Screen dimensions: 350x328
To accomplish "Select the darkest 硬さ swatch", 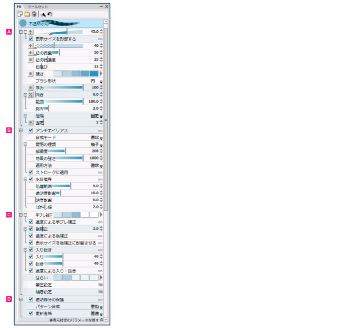I will (x=94, y=73).
